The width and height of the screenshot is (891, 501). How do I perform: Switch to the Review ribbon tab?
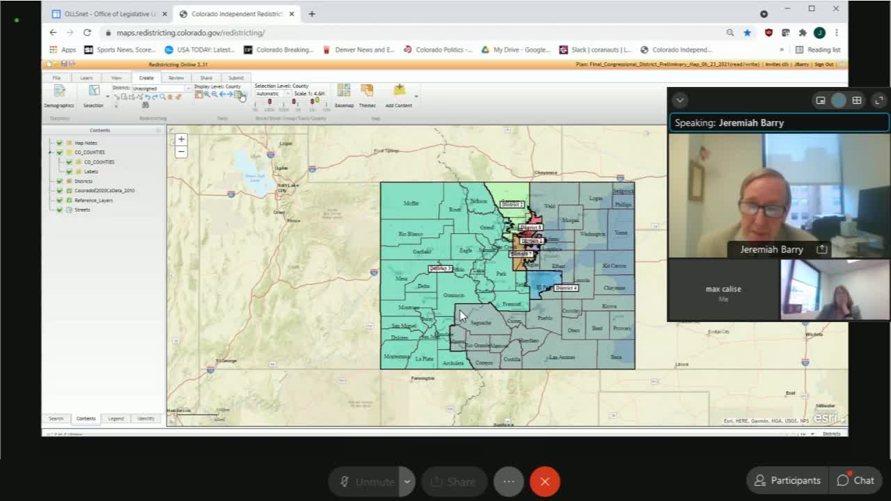point(175,78)
